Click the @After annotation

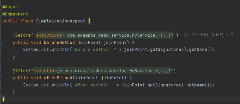coord(20,71)
